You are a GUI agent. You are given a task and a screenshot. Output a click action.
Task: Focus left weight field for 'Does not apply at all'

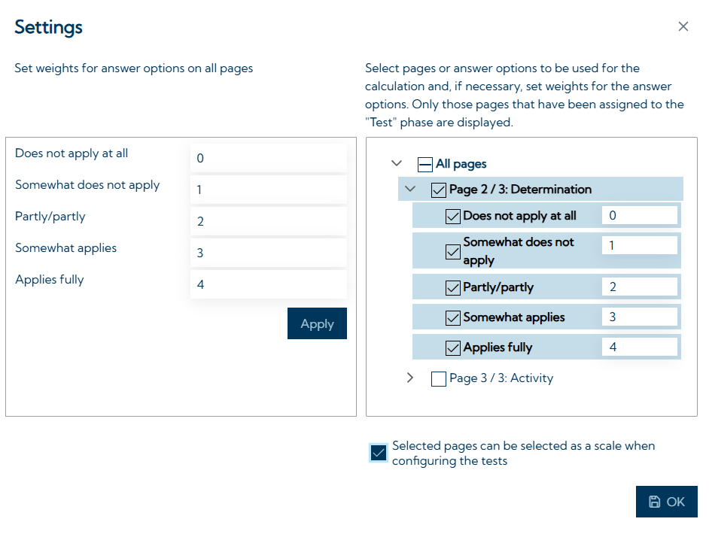269,158
